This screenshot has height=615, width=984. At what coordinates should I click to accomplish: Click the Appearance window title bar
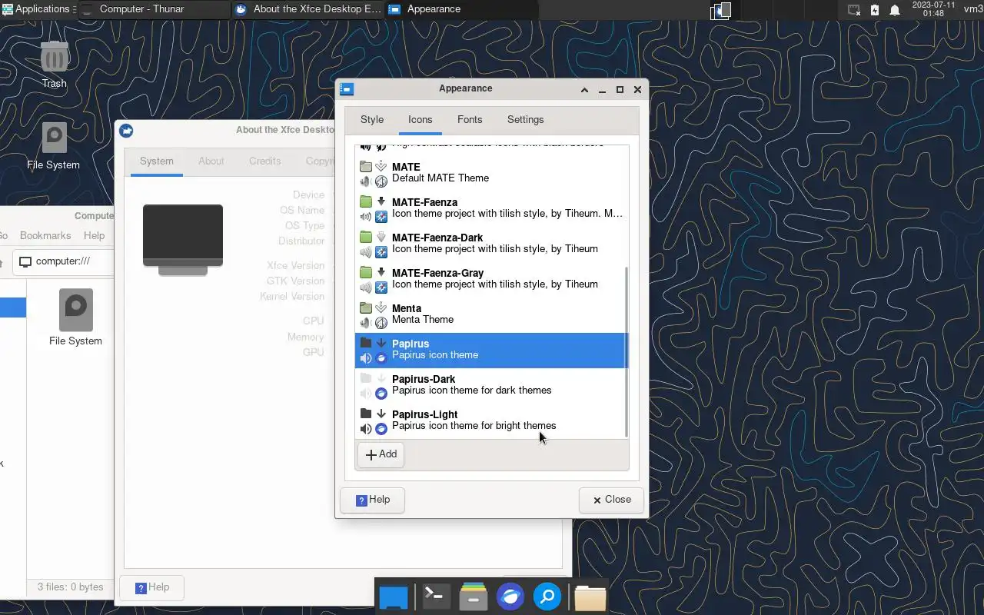[x=465, y=89]
